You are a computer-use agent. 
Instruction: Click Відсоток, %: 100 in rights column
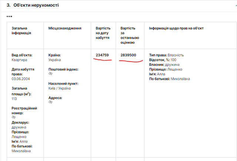(x=163, y=60)
